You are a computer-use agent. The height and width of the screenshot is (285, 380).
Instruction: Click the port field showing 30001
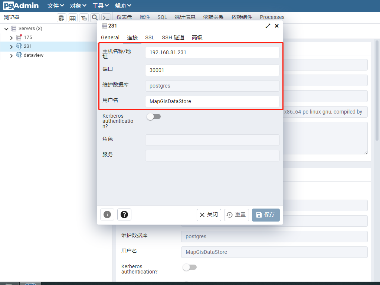tap(212, 70)
